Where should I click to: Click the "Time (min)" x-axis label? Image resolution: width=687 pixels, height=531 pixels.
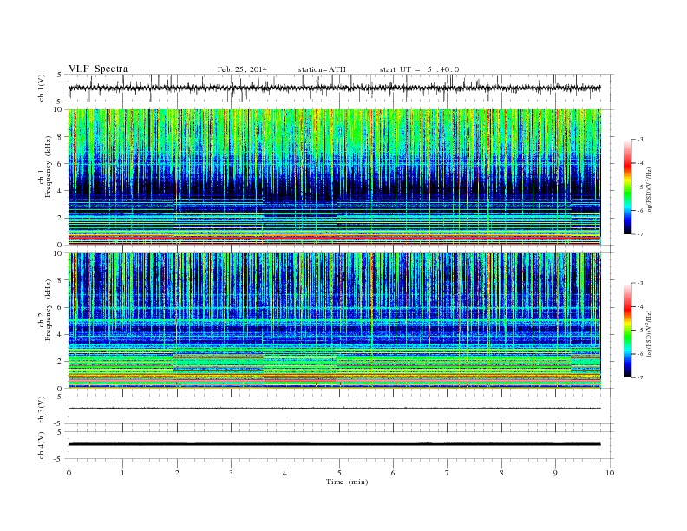click(x=347, y=482)
